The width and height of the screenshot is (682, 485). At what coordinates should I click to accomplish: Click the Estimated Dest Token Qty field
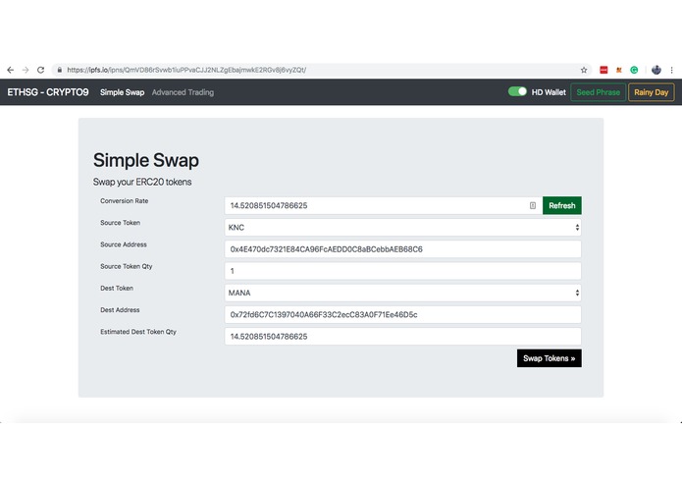[402, 336]
